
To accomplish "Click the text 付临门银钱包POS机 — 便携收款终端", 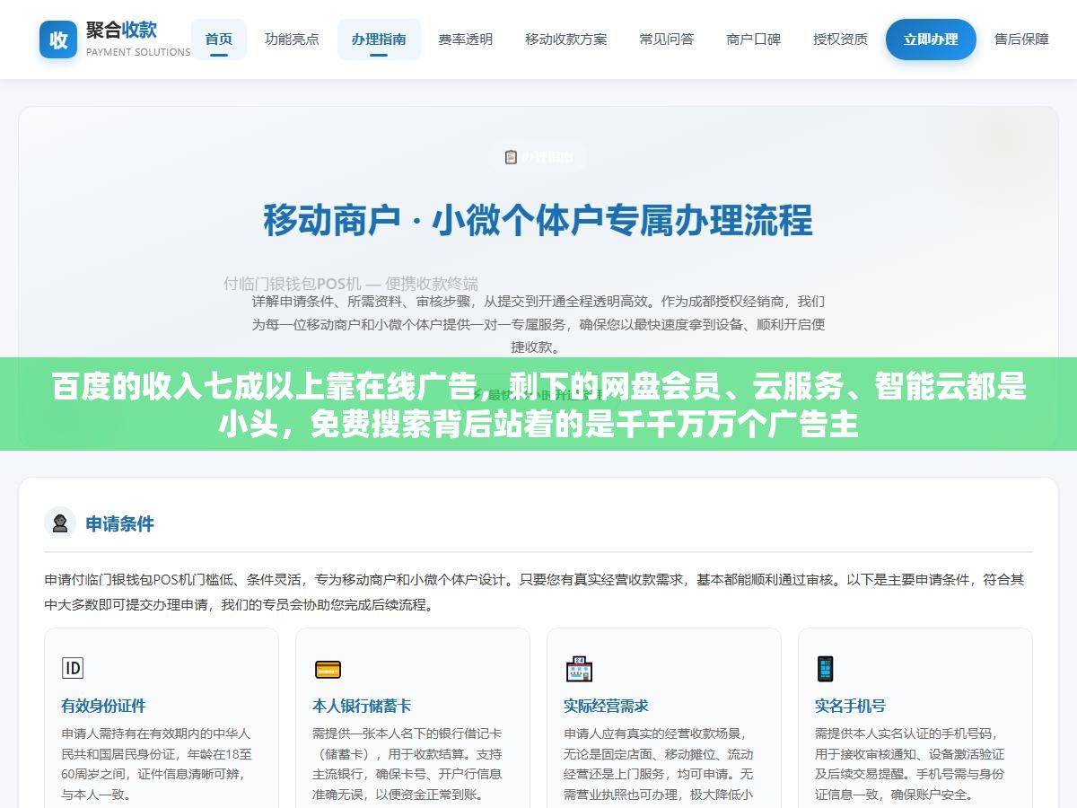I will (351, 283).
